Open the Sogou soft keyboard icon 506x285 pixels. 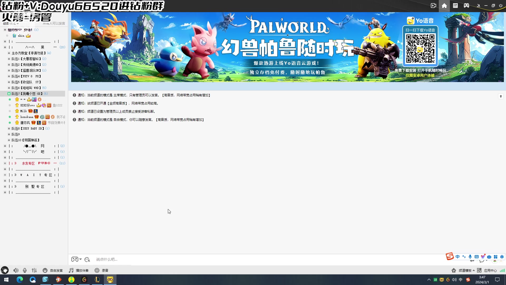476,257
